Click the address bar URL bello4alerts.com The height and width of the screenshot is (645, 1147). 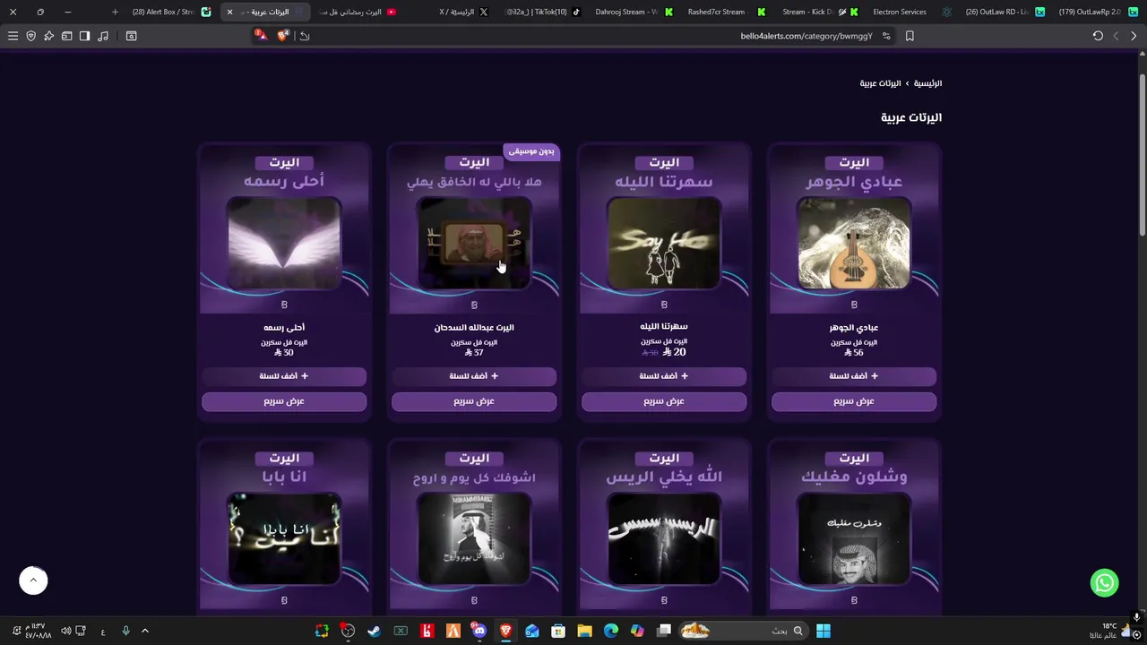(x=806, y=36)
